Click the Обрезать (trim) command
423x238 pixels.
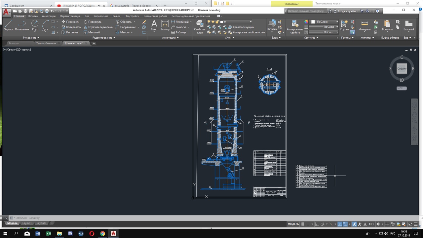click(123, 22)
